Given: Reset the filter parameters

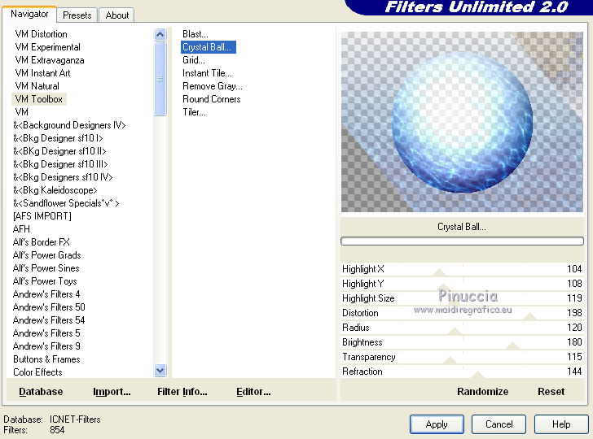Looking at the screenshot, I should [551, 391].
